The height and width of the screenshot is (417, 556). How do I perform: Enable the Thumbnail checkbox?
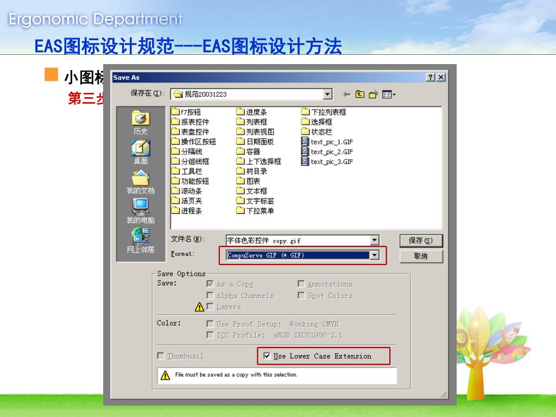point(161,356)
